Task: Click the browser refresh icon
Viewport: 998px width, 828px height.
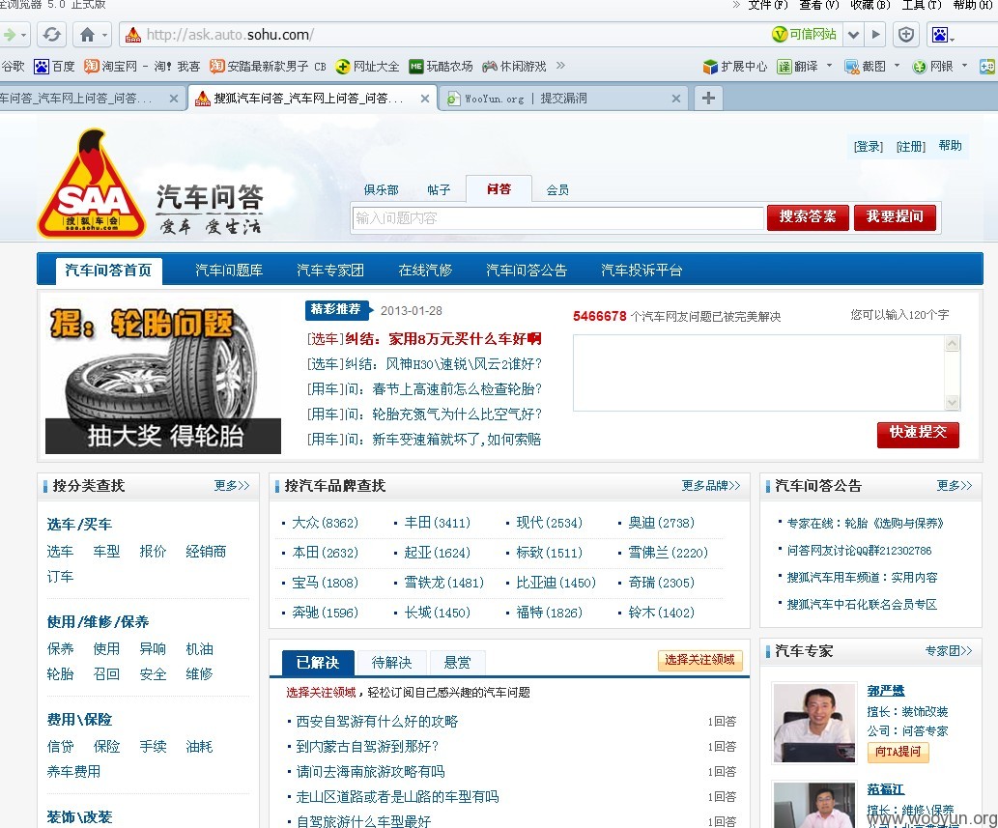Action: tap(51, 35)
